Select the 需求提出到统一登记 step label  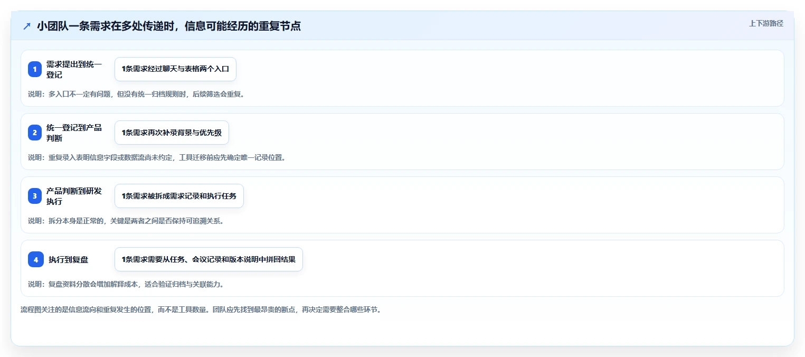click(x=74, y=69)
